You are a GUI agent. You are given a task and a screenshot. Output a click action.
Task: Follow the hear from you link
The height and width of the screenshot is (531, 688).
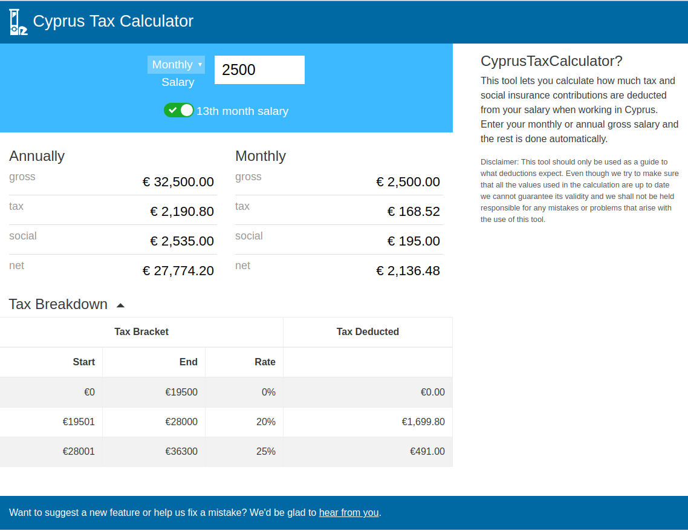pos(348,513)
